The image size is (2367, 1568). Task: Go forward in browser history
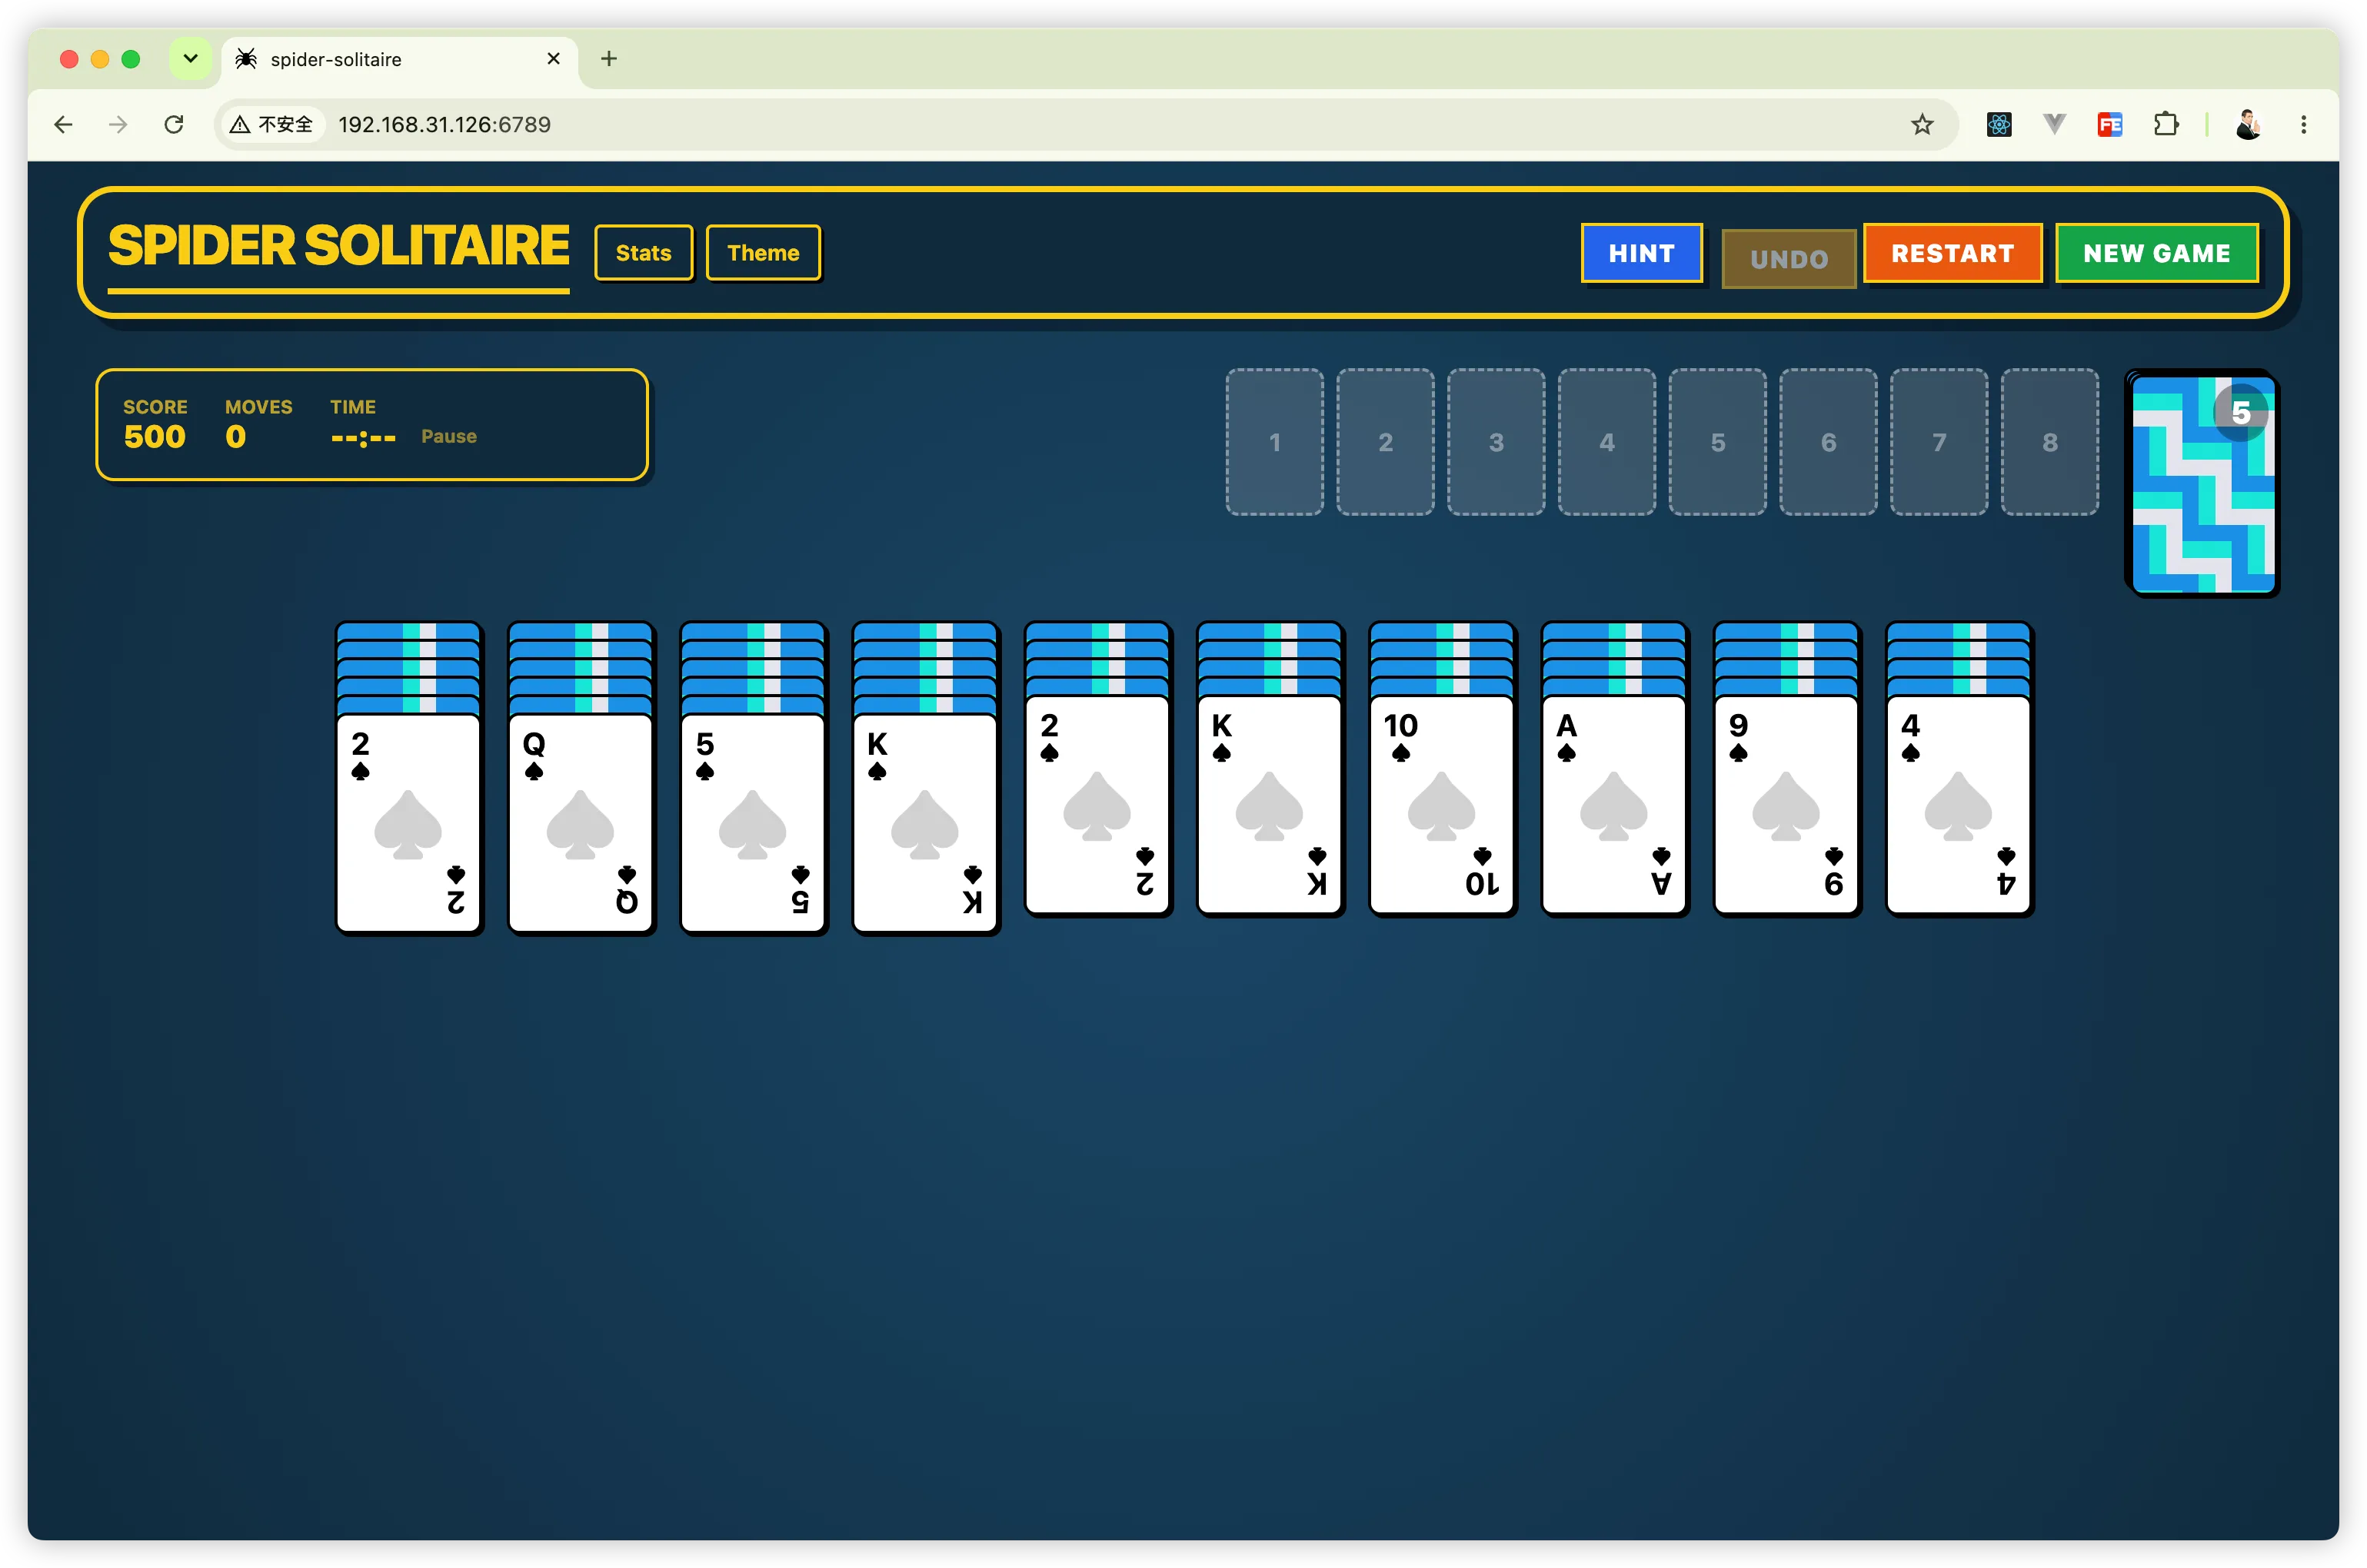tap(118, 124)
